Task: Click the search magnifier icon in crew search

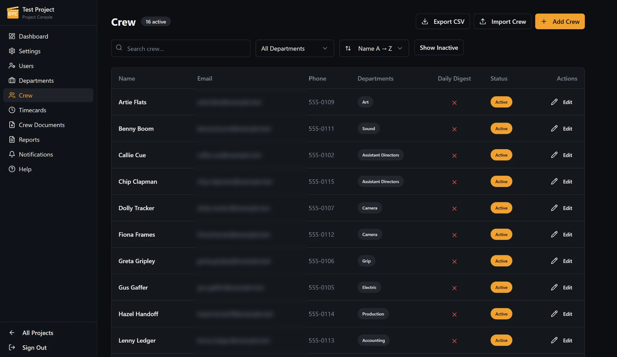Action: pyautogui.click(x=119, y=48)
